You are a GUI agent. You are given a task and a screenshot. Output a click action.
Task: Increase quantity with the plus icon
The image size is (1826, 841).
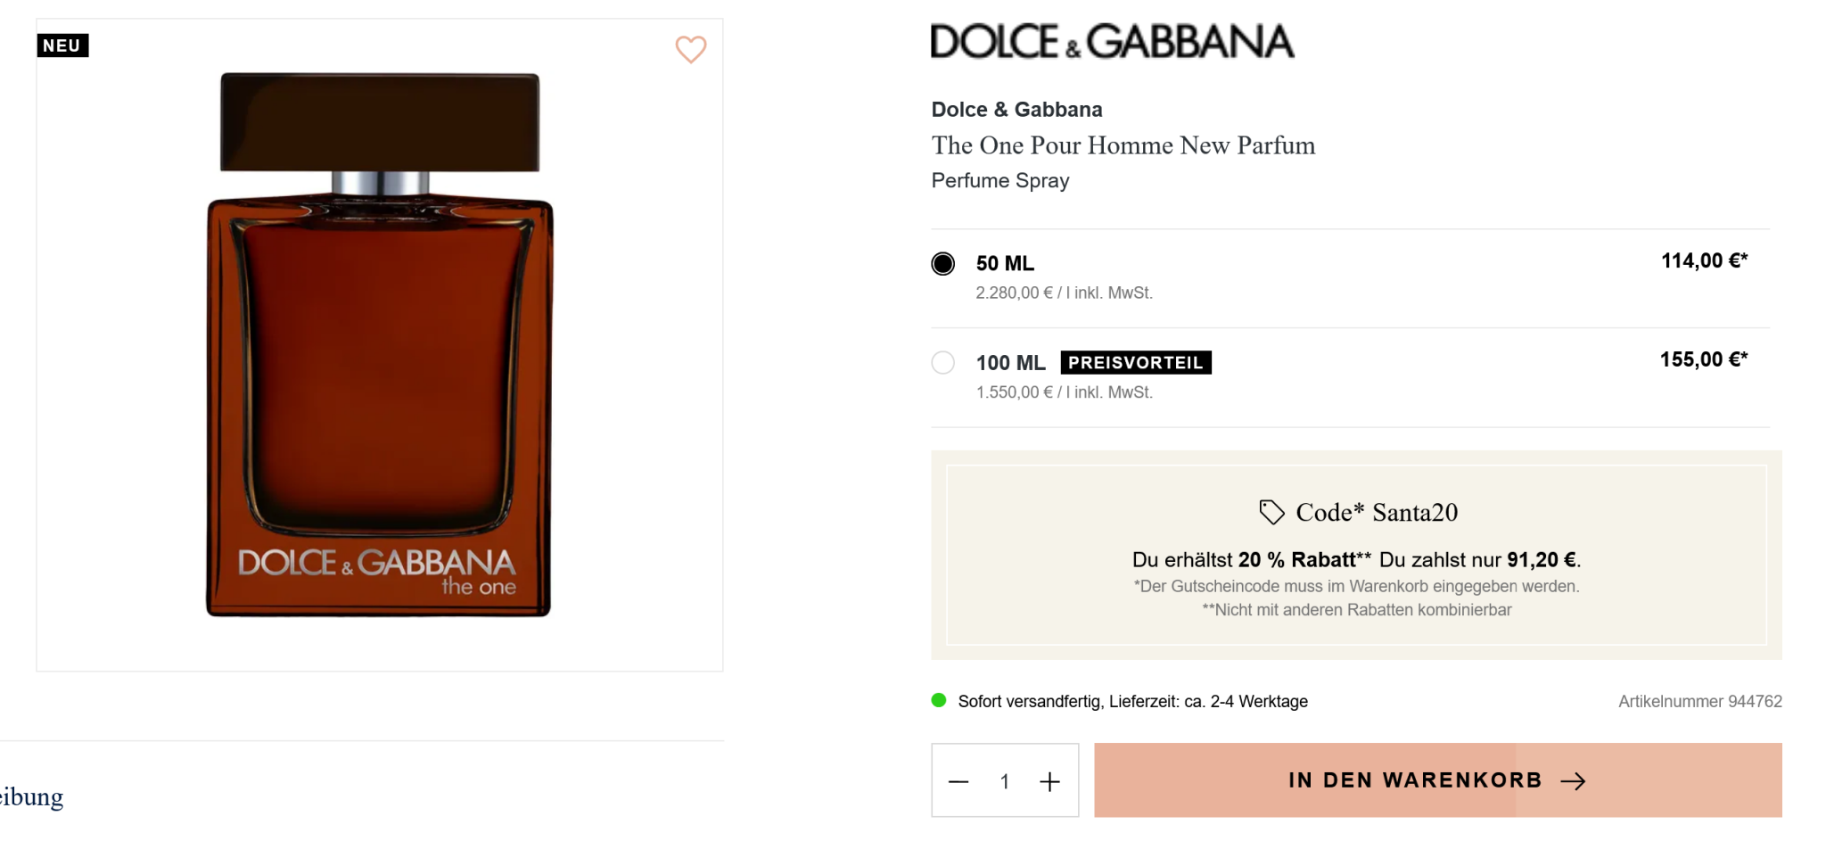[1049, 782]
